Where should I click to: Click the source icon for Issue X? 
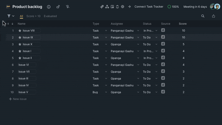[x=163, y=44]
